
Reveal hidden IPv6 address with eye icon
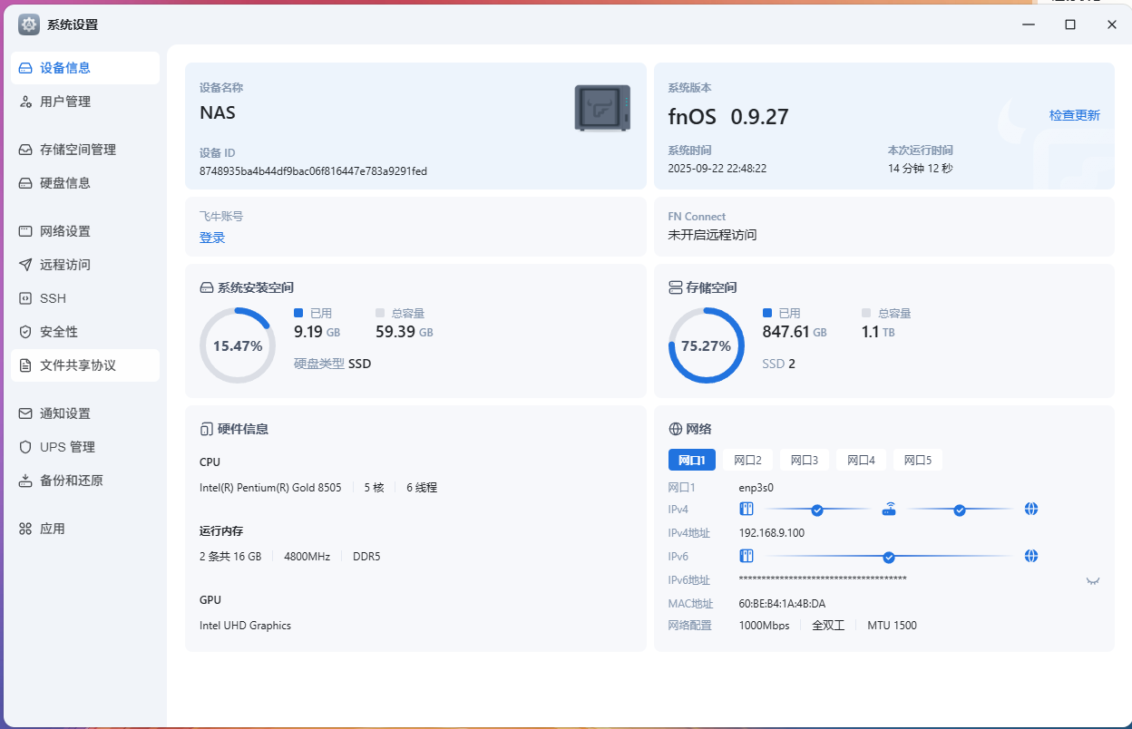(x=1093, y=580)
